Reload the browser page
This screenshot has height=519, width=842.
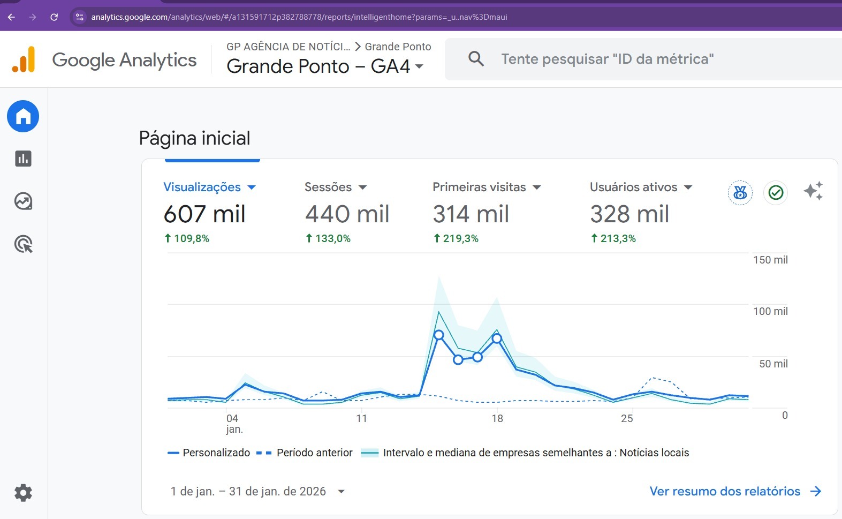coord(54,17)
